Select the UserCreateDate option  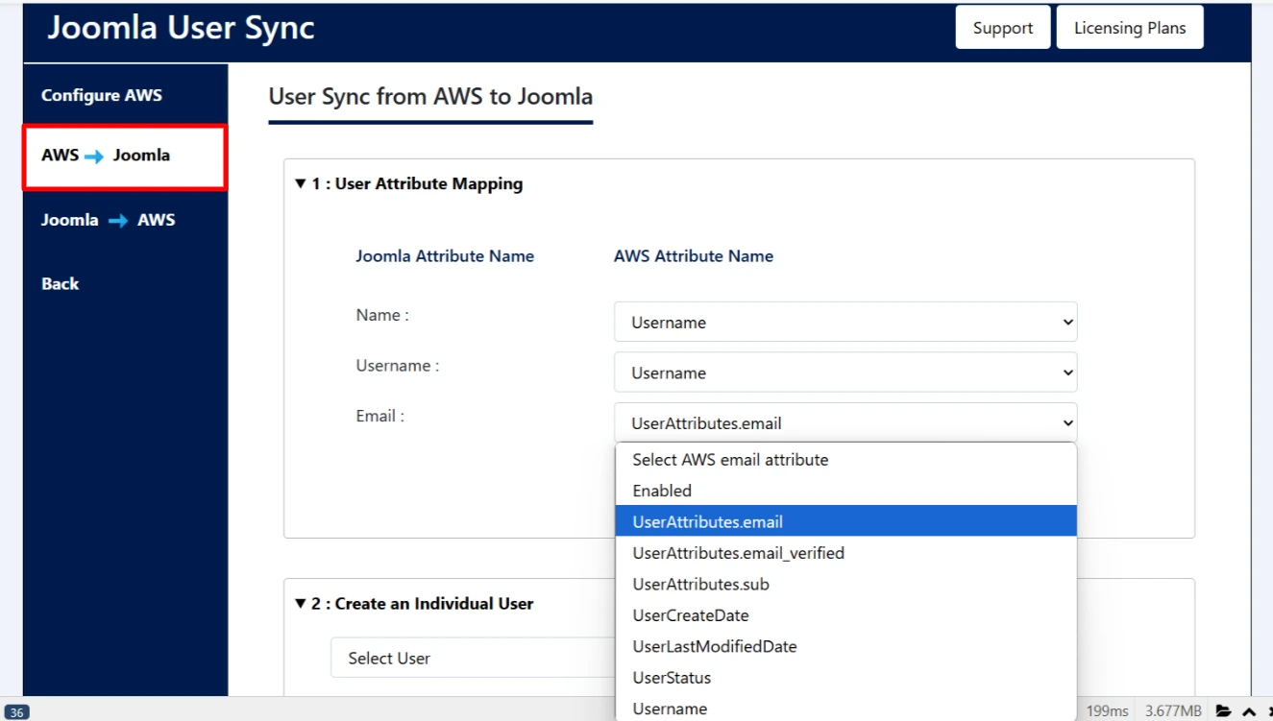845,615
